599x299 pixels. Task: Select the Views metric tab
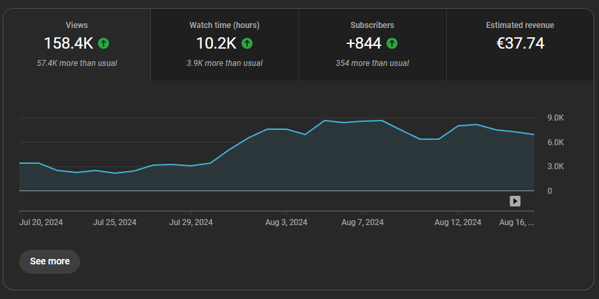[x=77, y=45]
